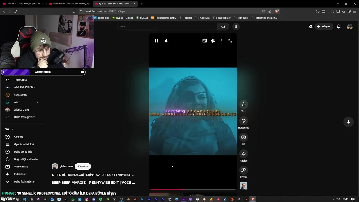The width and height of the screenshot is (359, 202).
Task: Mute the Shorts video volume
Action: tap(167, 41)
